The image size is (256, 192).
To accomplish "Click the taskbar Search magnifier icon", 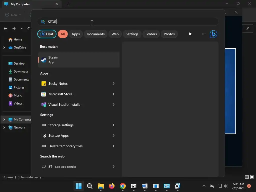I will [90, 186].
